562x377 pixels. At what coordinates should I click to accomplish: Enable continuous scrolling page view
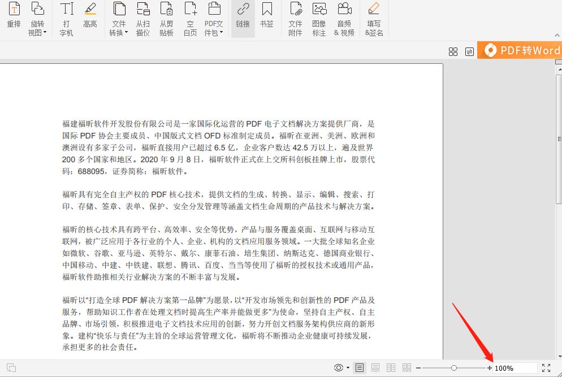(374, 367)
